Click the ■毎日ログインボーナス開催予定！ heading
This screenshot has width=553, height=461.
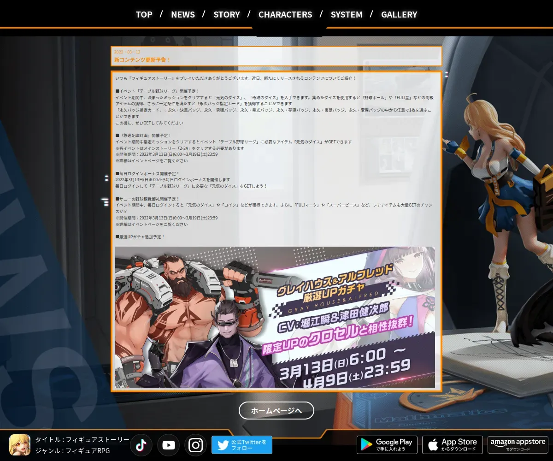coord(147,174)
